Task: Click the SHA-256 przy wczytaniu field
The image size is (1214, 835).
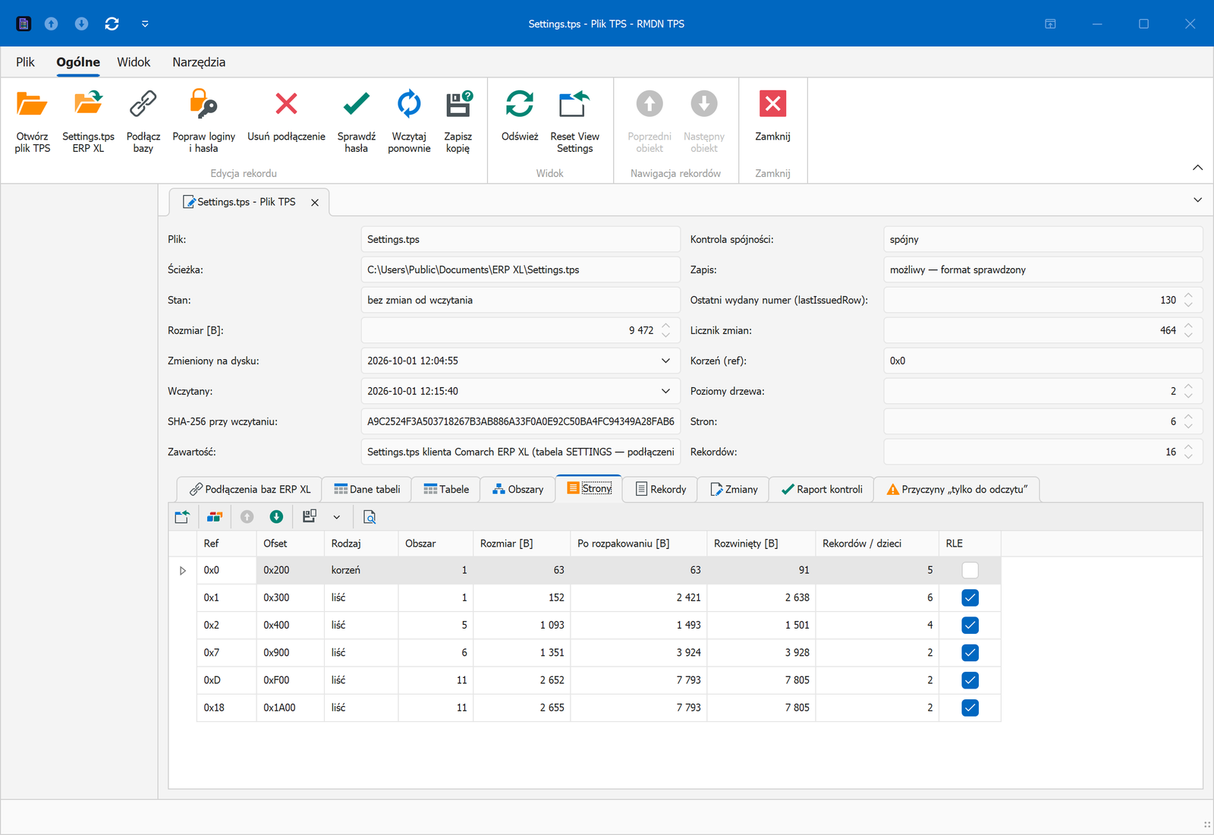Action: [x=521, y=421]
